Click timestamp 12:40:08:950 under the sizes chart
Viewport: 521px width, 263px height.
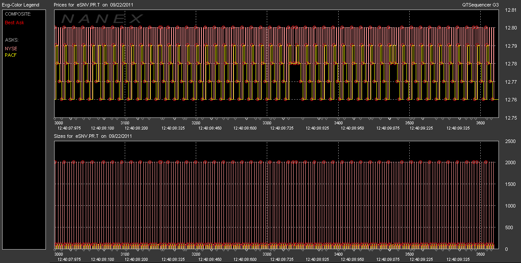point(353,260)
